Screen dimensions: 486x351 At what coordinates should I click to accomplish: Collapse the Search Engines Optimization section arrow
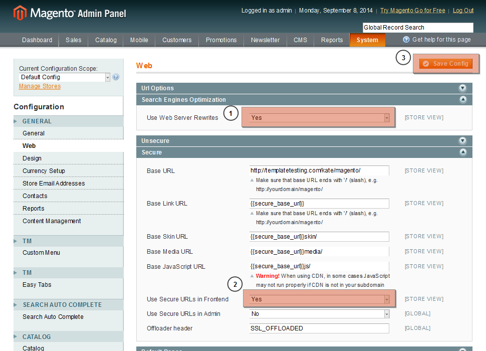(463, 99)
